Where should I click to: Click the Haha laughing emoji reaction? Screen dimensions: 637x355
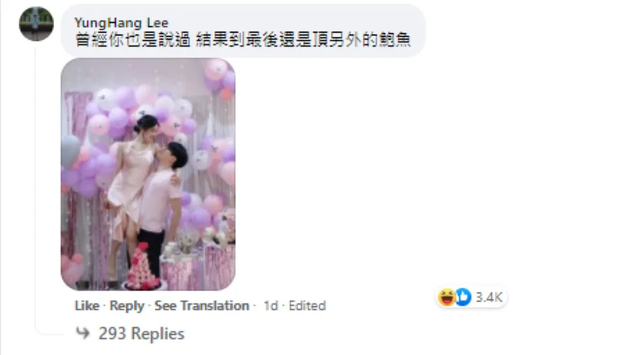point(447,298)
